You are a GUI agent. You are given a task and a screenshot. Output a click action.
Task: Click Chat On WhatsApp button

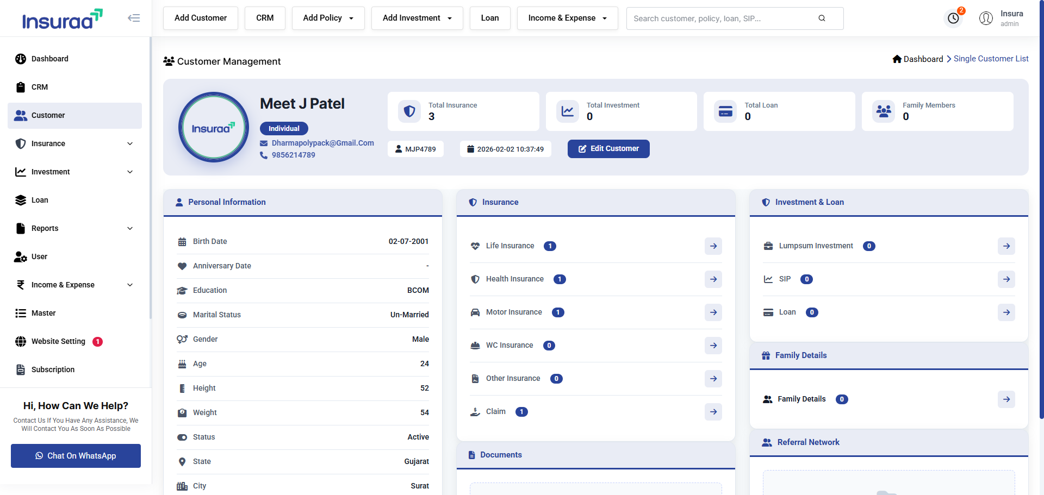click(76, 456)
